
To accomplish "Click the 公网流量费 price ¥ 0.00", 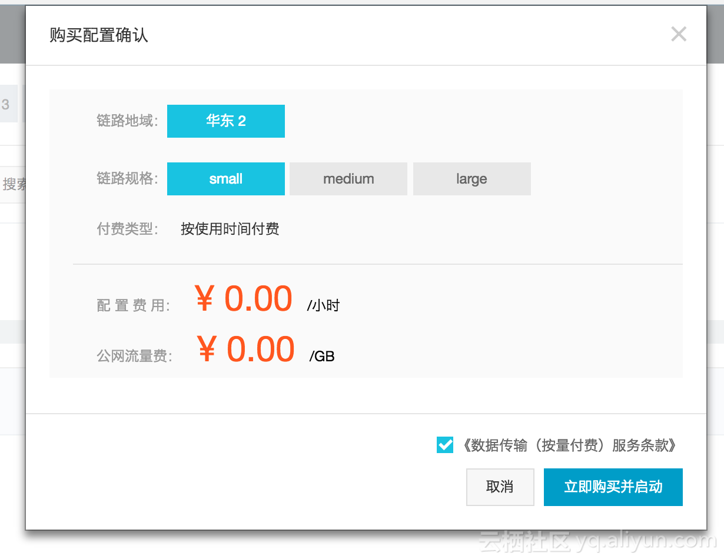I will [x=245, y=349].
